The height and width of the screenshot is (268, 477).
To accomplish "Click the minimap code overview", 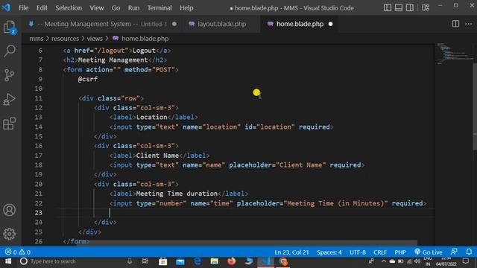I will pos(454,54).
